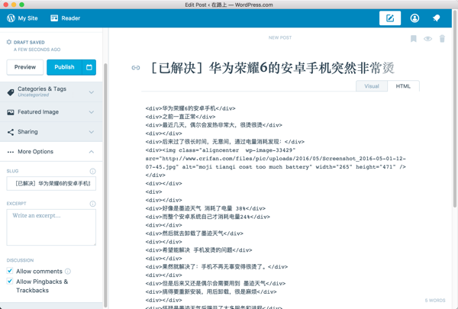Expand the Featured Image section chevron
The width and height of the screenshot is (458, 309).
[92, 112]
